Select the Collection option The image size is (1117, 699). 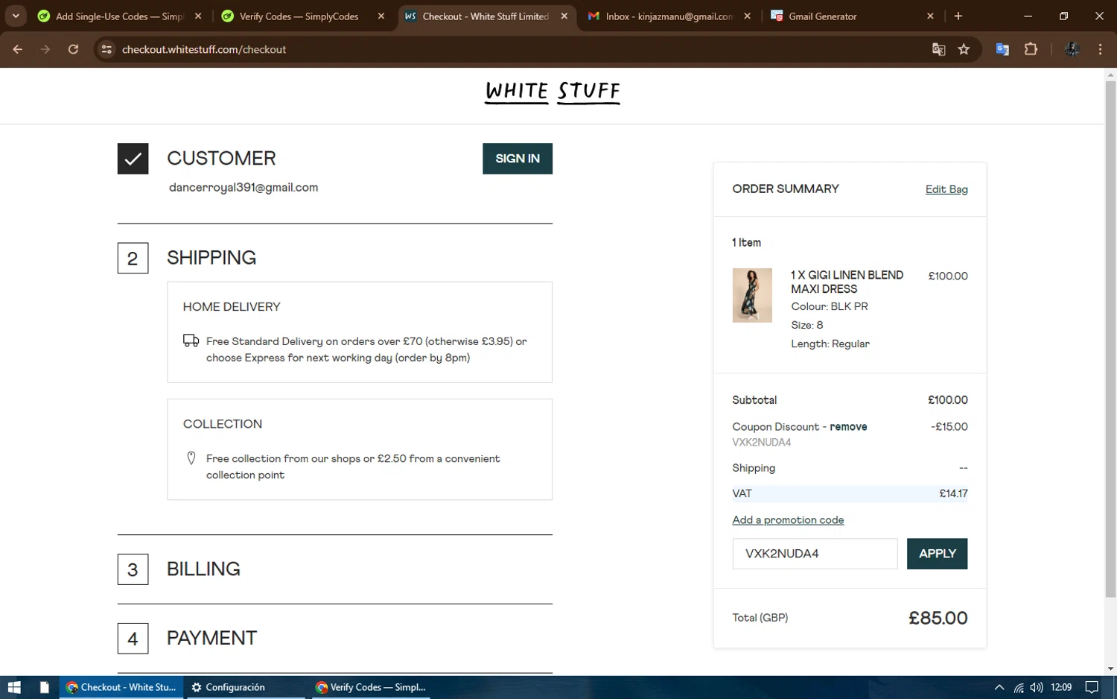360,449
